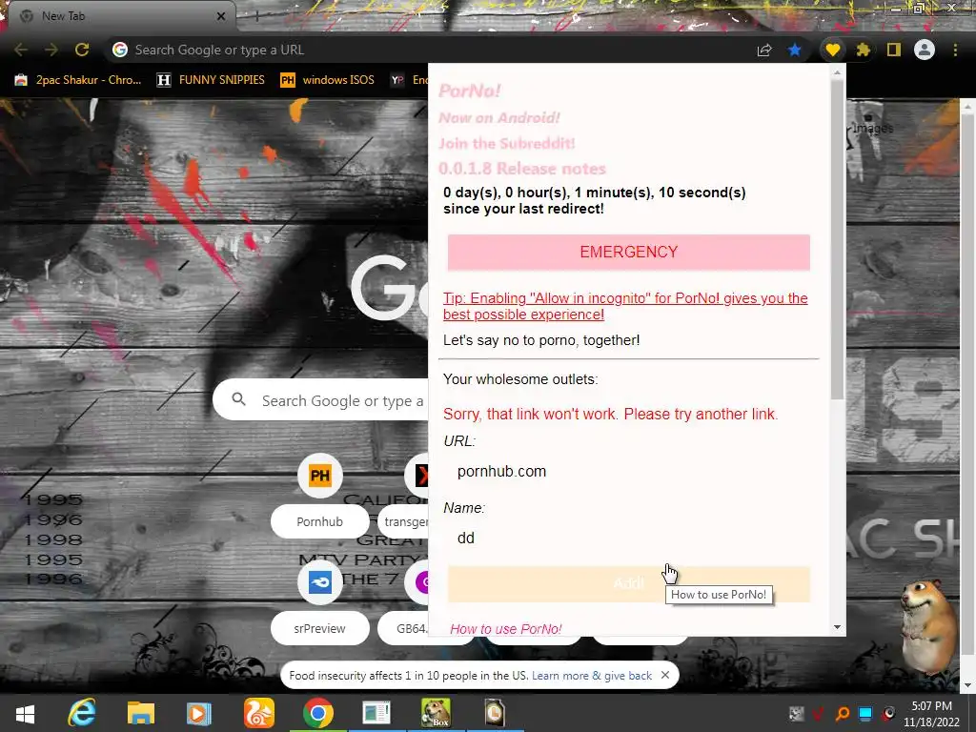Click the magnifier icon in search box
976x732 pixels.
pyautogui.click(x=239, y=399)
